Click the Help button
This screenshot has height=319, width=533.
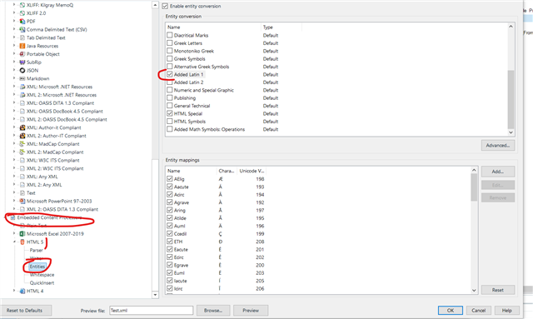tap(507, 310)
